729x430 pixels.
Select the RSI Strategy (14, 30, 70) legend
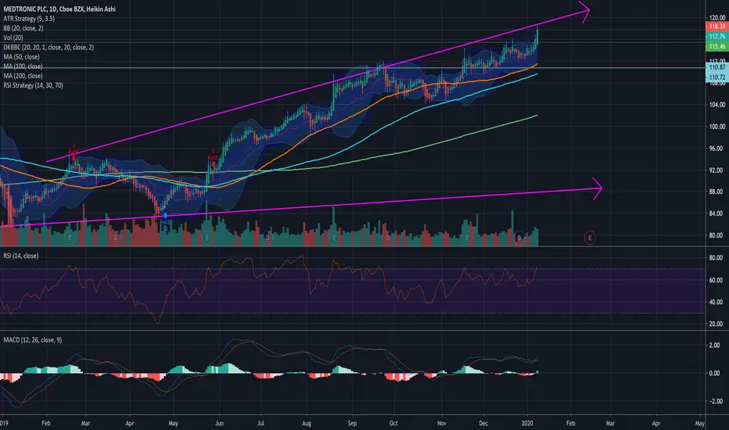[33, 85]
